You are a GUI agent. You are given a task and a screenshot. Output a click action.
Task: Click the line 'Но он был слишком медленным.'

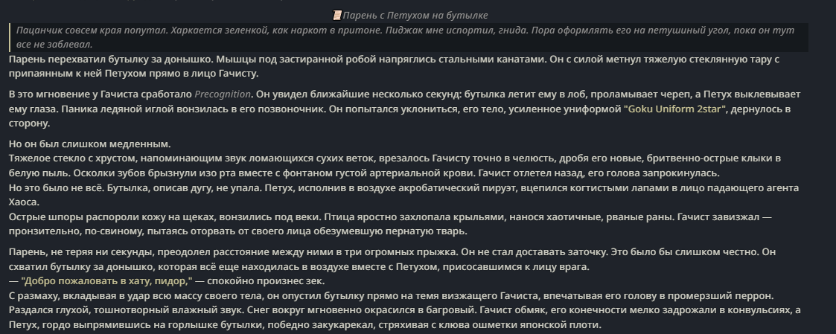[x=89, y=144]
